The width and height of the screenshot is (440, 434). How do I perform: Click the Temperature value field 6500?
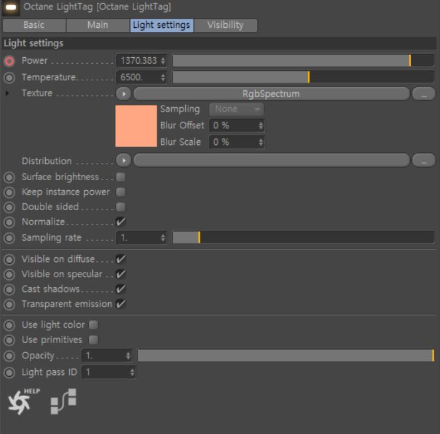[141, 77]
